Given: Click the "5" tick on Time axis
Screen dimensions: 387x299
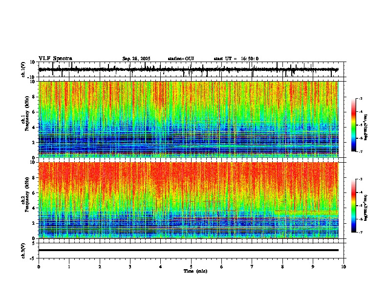Looking at the screenshot, I should point(191,267).
